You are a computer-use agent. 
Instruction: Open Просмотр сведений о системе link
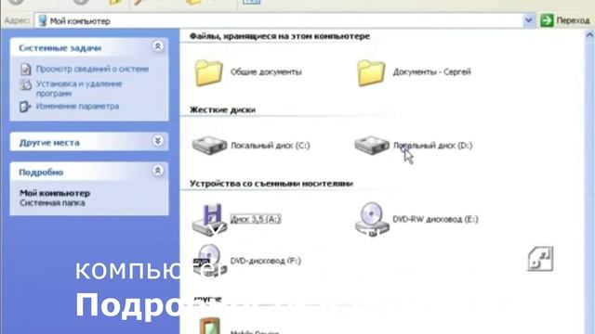[92, 69]
